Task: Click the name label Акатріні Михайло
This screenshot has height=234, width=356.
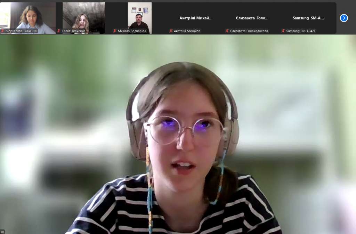Action: (187, 31)
